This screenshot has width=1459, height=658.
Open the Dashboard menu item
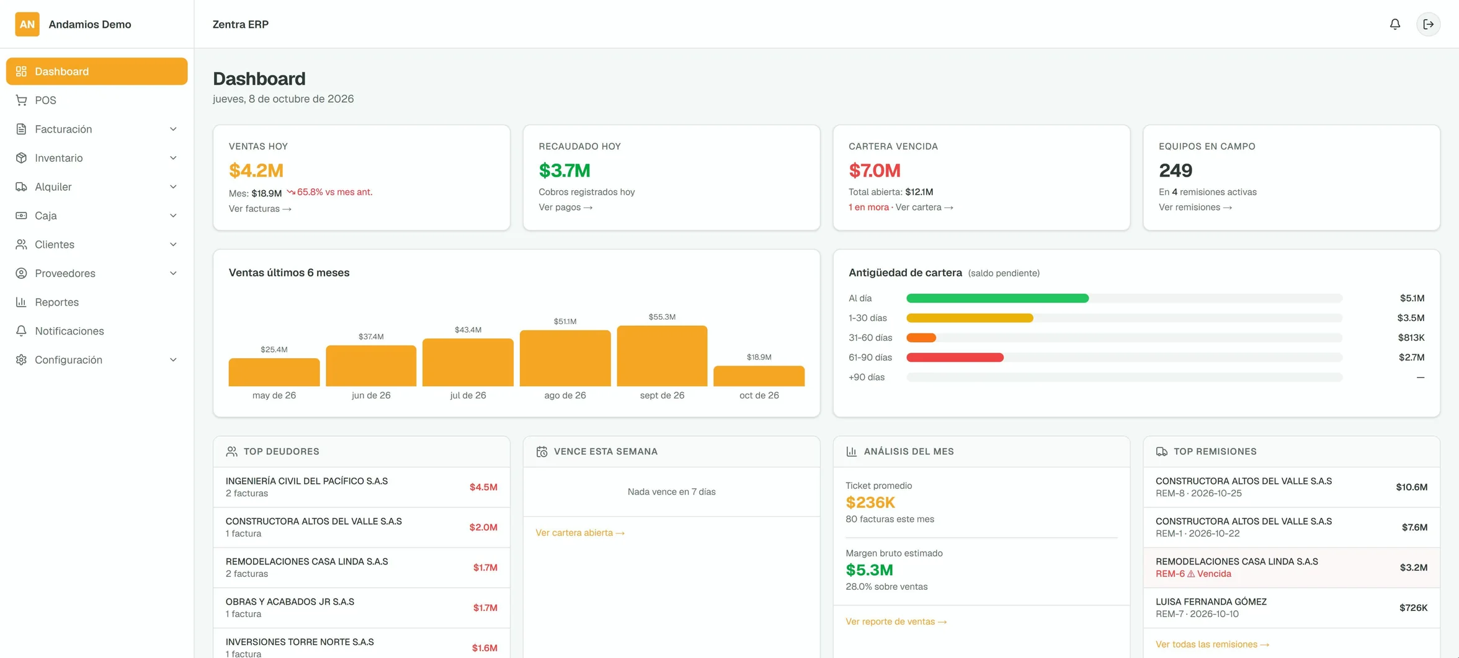click(x=97, y=71)
